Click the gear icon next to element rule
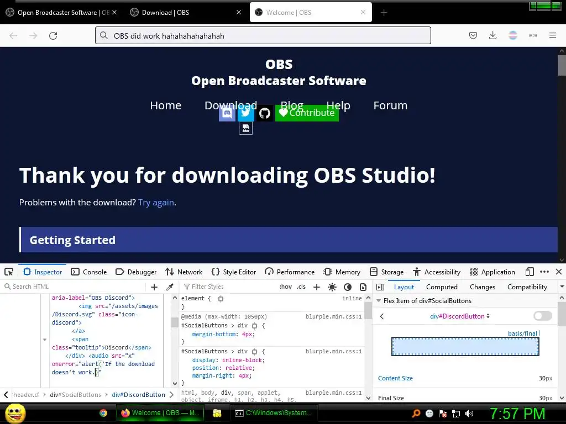The image size is (566, 424). click(221, 299)
